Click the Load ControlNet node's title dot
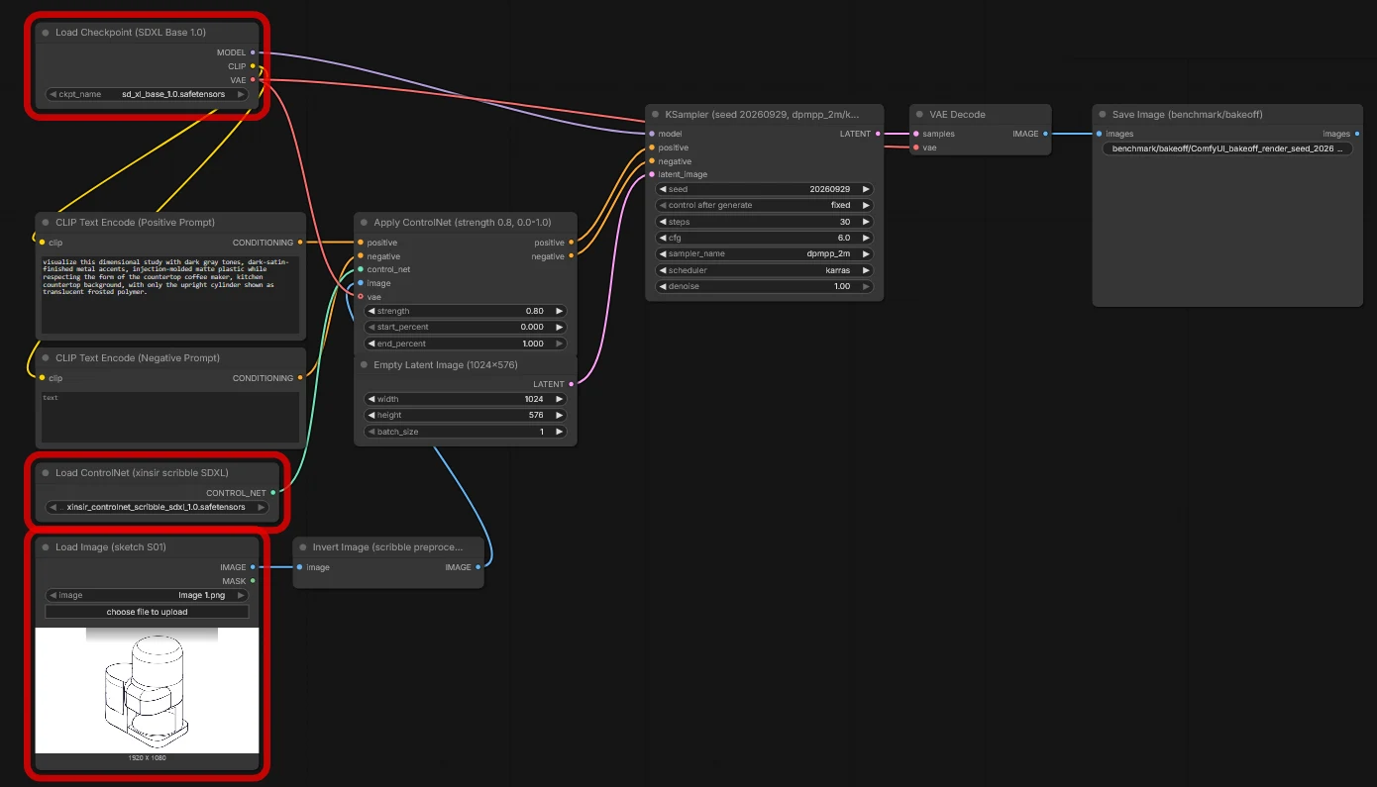1377x787 pixels. pyautogui.click(x=46, y=473)
